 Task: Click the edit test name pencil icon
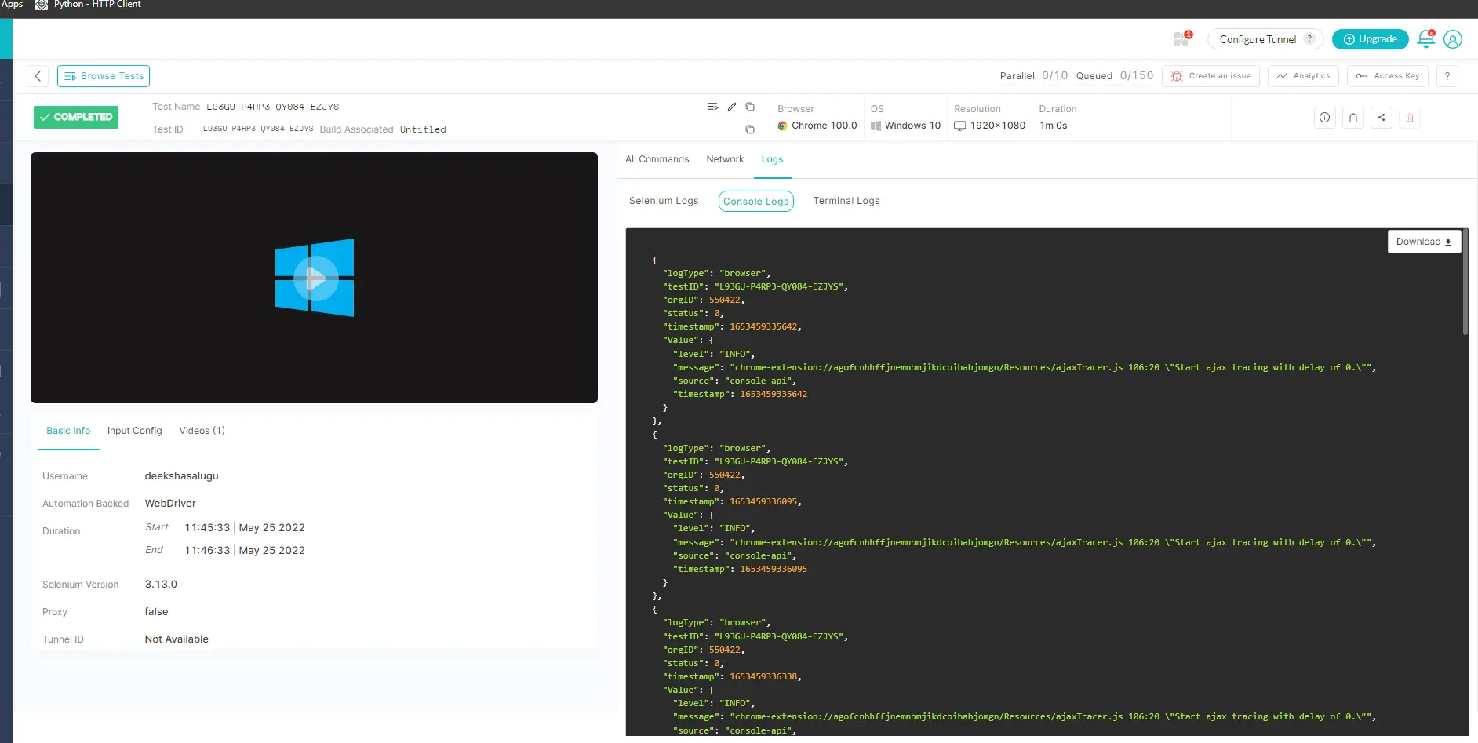point(731,107)
